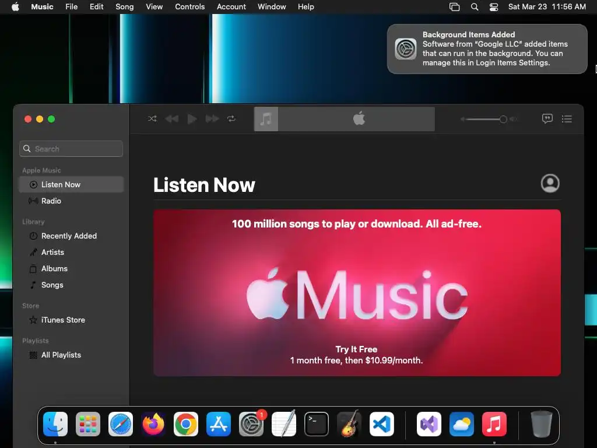Click the Stage Manager menu bar icon
Image resolution: width=597 pixels, height=448 pixels.
pyautogui.click(x=455, y=7)
